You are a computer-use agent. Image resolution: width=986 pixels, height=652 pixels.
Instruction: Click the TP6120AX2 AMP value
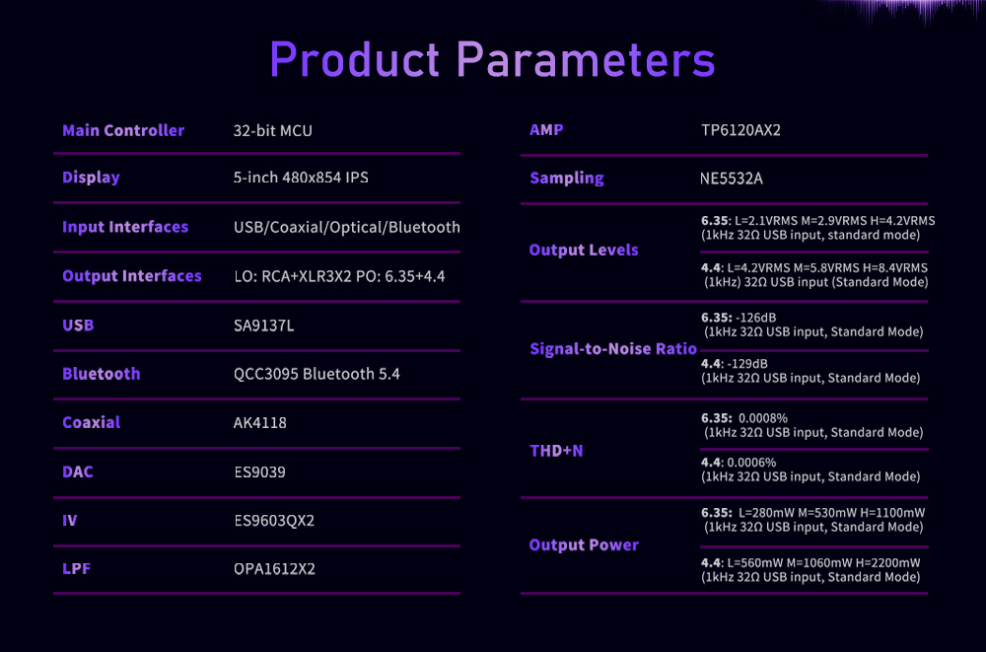click(740, 130)
